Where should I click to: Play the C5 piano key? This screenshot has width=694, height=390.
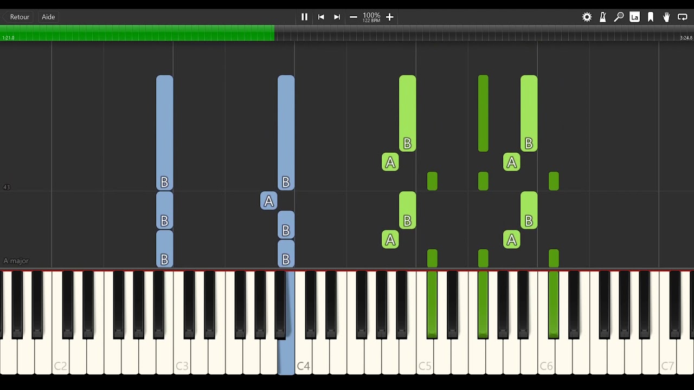tap(425, 357)
